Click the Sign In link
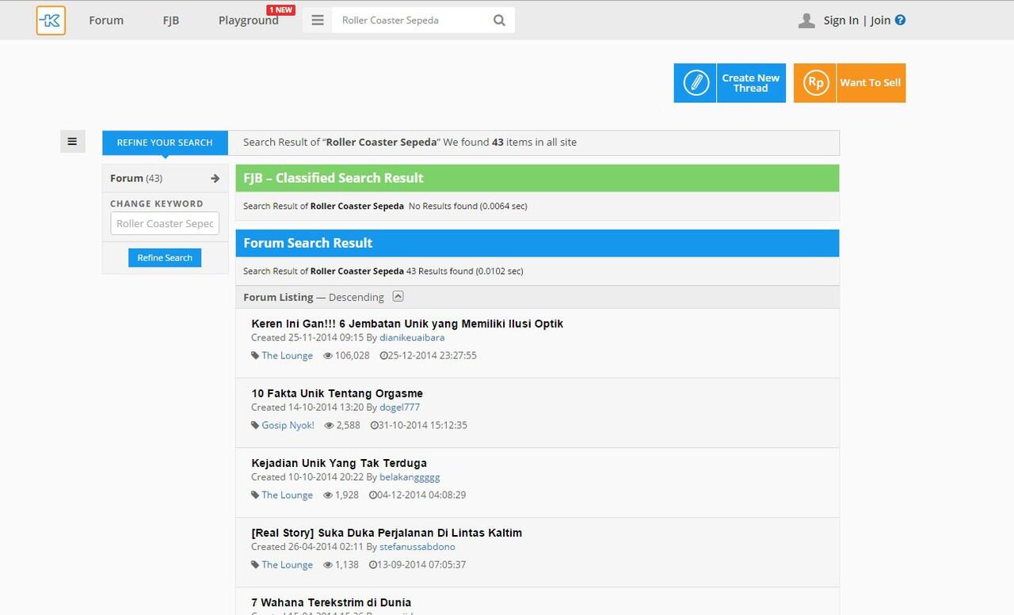Image resolution: width=1014 pixels, height=615 pixels. (841, 21)
